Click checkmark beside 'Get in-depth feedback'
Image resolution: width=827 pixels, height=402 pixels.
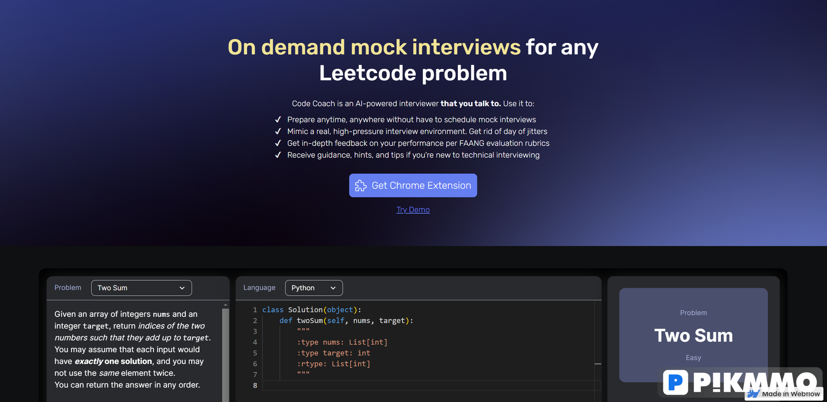point(278,143)
